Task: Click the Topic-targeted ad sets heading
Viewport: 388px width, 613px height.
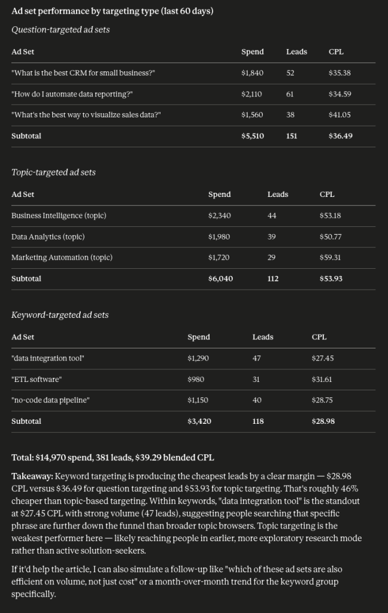Action: pos(53,172)
